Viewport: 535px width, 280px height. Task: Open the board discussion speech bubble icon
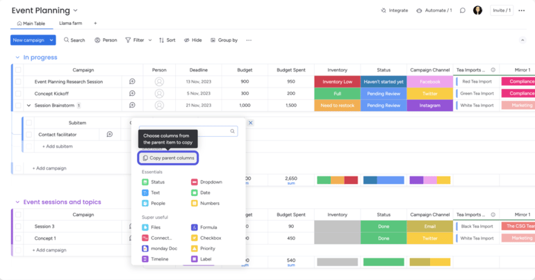(x=462, y=10)
